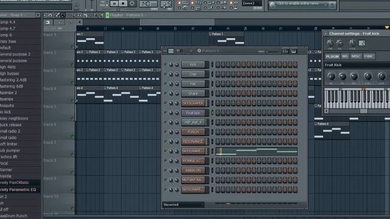Toggle the Fruit kick channel select light
Viewport: 390px width, 219px height.
[212, 113]
